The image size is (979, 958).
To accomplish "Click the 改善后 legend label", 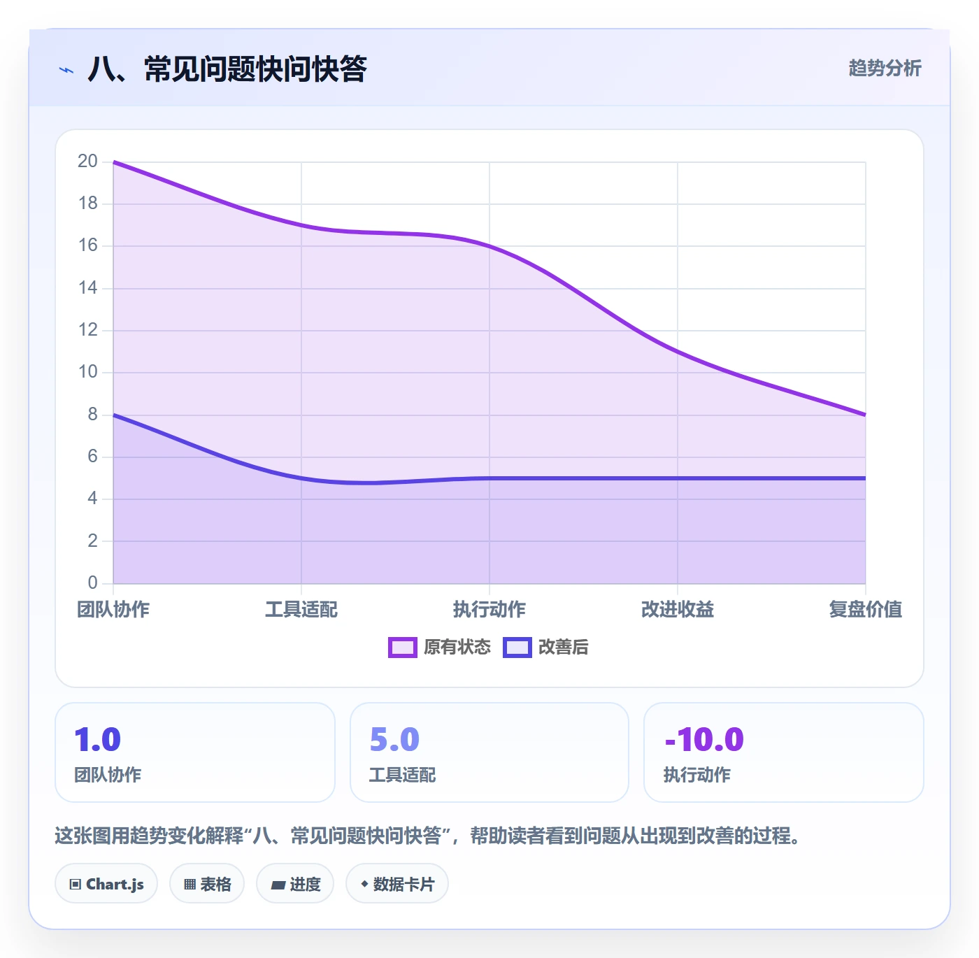I will point(564,648).
